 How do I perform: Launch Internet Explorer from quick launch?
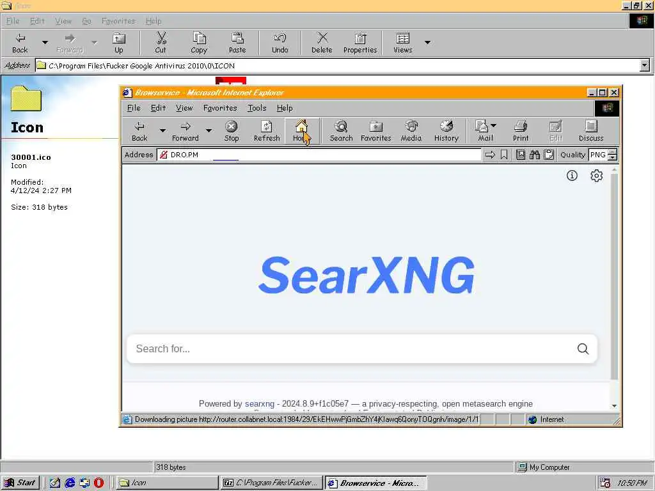(70, 483)
